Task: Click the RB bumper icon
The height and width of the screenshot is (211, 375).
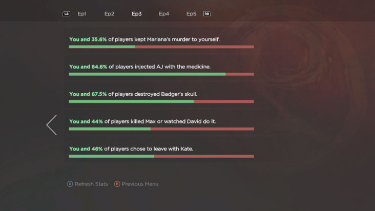Action: coord(206,14)
